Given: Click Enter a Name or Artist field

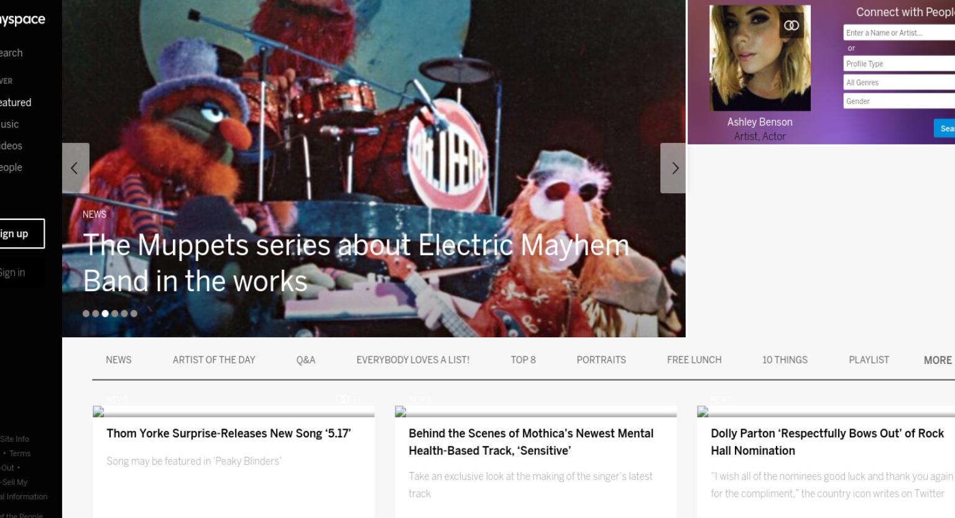Looking at the screenshot, I should point(899,33).
